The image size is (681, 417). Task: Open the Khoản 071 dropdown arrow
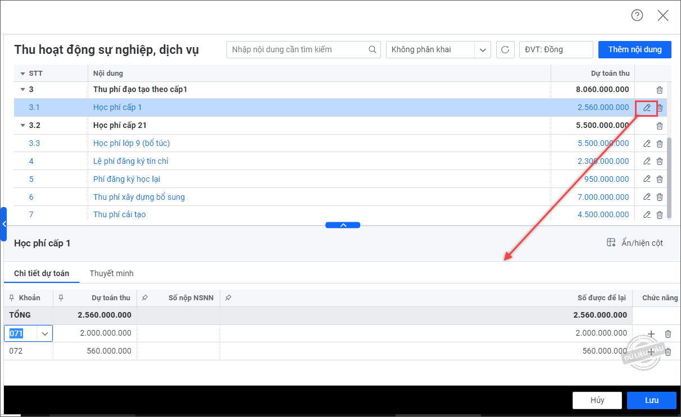(x=45, y=334)
